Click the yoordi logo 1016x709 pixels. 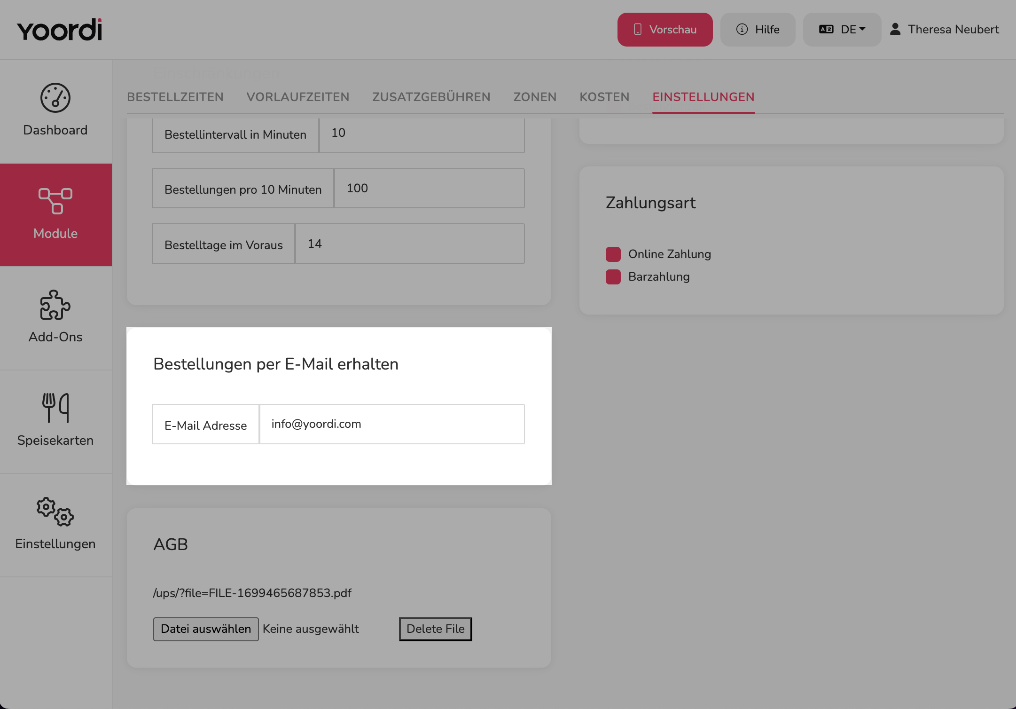[60, 30]
